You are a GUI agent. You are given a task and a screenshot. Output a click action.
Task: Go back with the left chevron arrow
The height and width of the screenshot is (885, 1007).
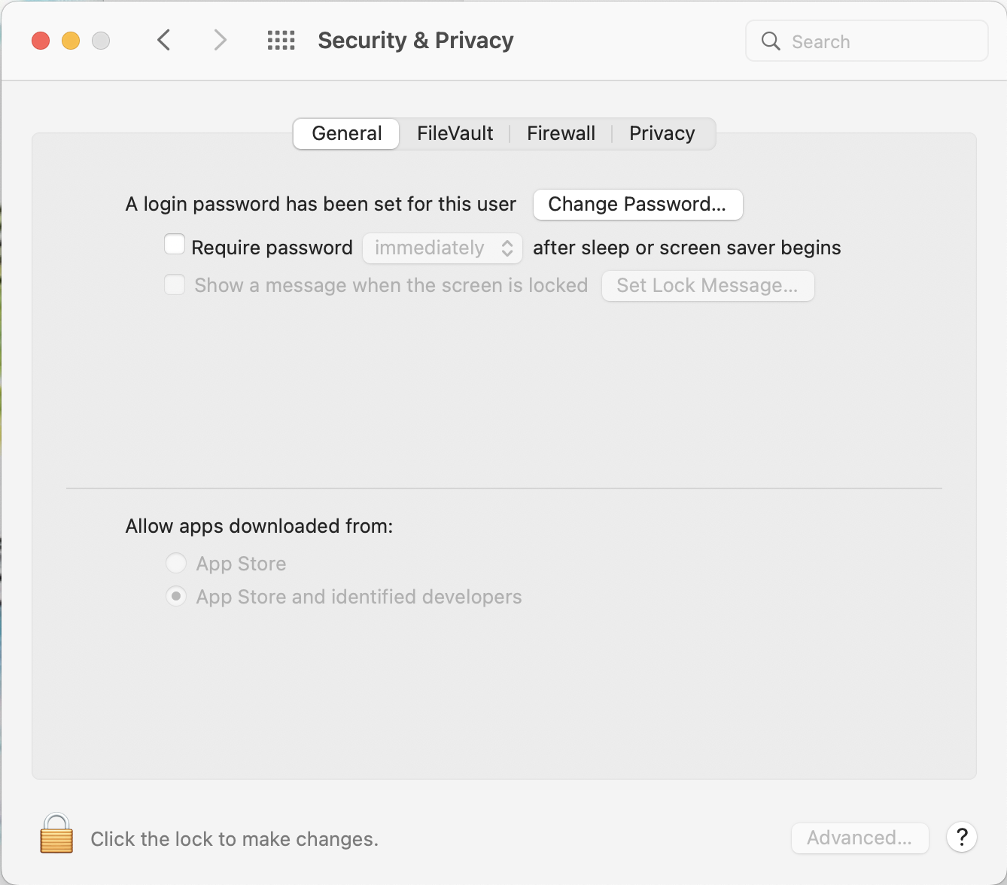[163, 40]
